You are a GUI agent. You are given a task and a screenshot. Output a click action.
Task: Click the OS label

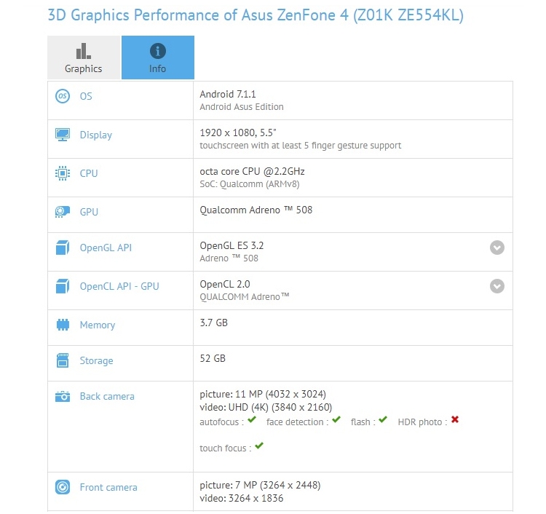click(x=86, y=96)
